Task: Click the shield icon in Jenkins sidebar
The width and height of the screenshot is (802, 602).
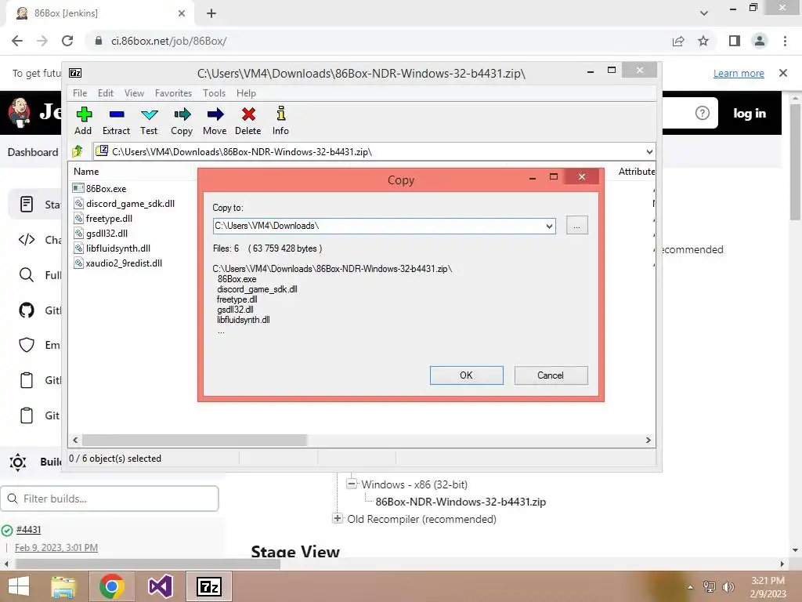Action: [x=27, y=345]
